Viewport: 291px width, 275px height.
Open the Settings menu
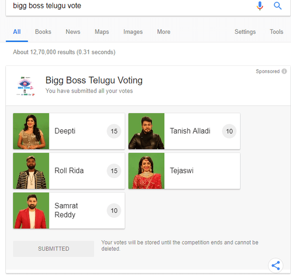[245, 32]
